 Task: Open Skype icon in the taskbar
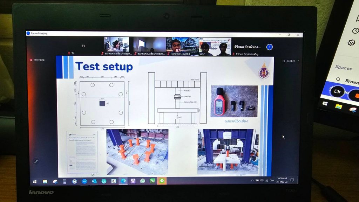click(x=74, y=181)
